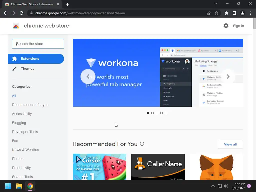The height and width of the screenshot is (192, 256).
Task: Click Chrome icon in taskbar
Action: pos(30,186)
